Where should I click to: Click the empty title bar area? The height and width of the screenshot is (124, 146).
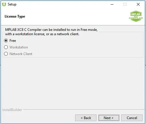pyautogui.click(x=62, y=4)
